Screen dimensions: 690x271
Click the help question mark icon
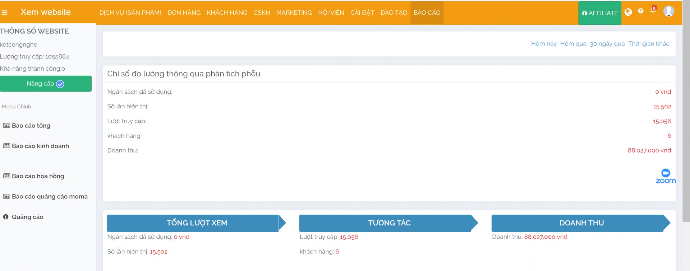[641, 11]
